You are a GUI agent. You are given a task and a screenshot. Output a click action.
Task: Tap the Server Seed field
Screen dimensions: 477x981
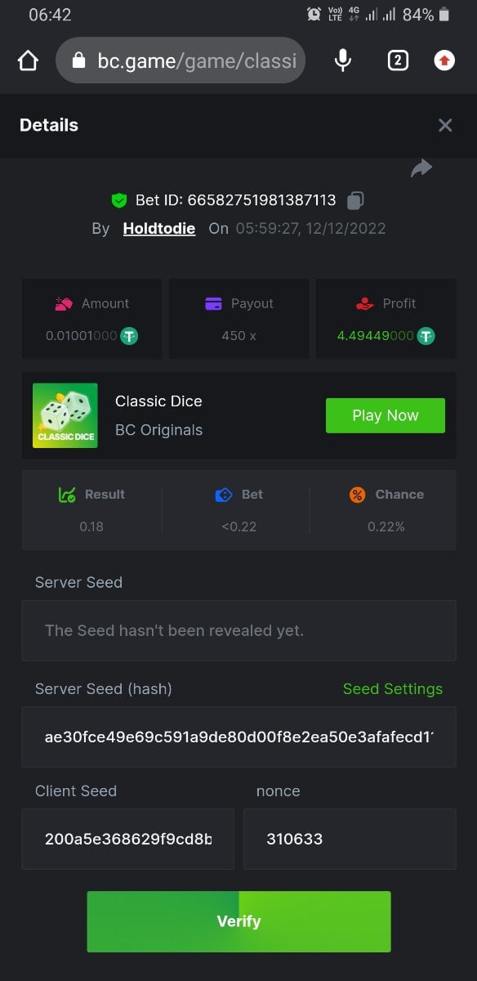[238, 630]
